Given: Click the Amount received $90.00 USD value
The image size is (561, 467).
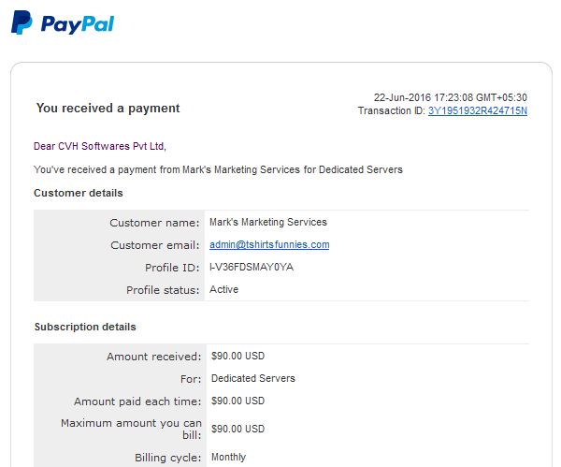Looking at the screenshot, I should click(x=237, y=356).
